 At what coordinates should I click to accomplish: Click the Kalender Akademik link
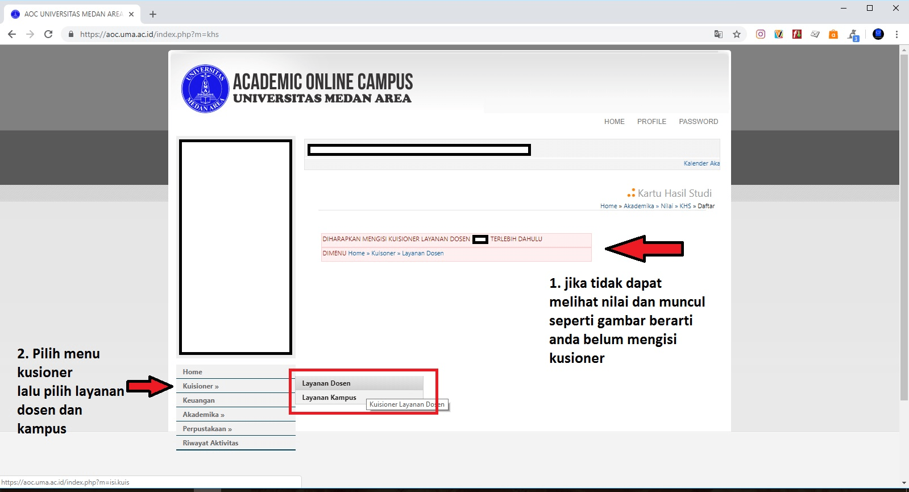coord(702,163)
